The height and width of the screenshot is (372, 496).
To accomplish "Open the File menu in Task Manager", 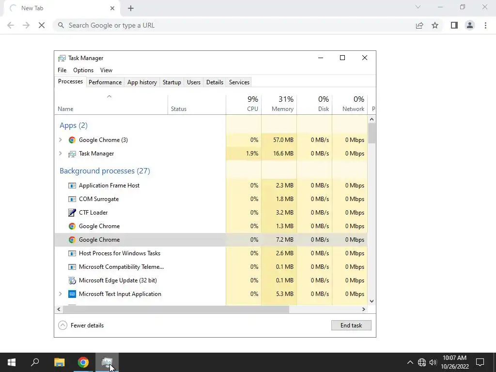I will tap(62, 70).
